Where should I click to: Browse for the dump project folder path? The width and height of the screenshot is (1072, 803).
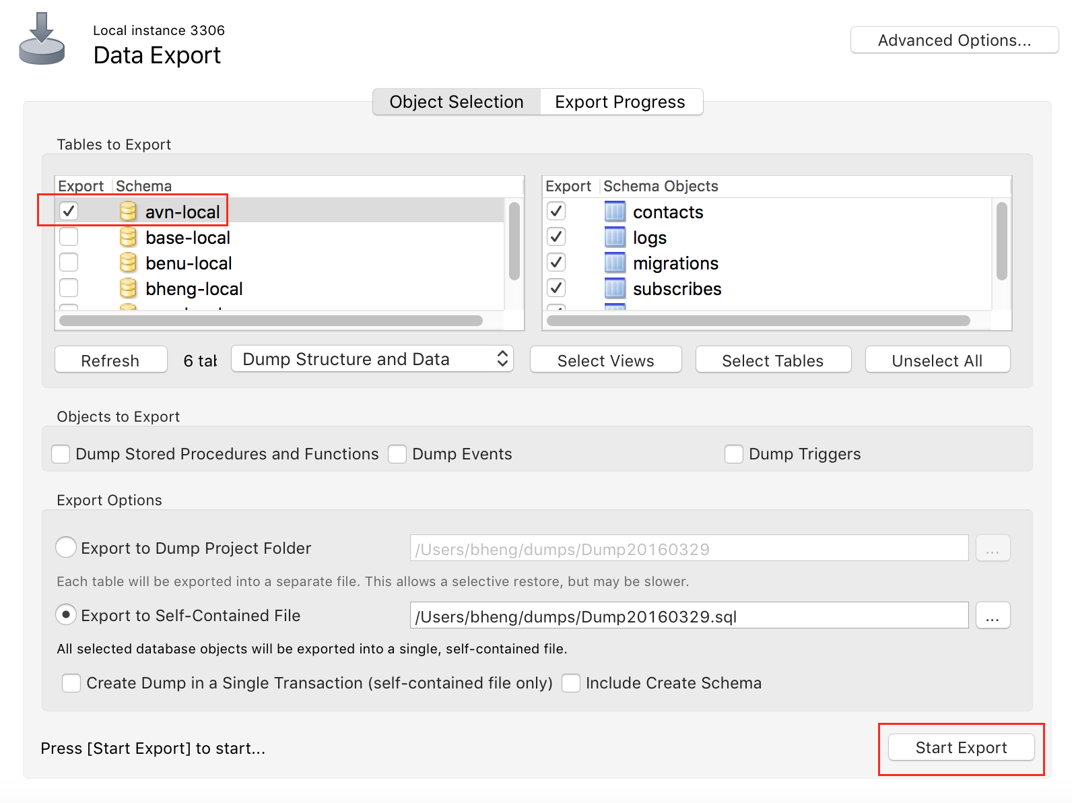[x=993, y=548]
